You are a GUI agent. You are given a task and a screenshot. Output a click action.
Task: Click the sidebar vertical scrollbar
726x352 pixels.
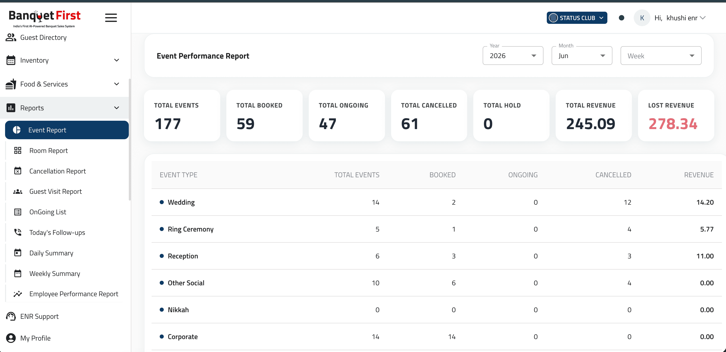(x=130, y=140)
